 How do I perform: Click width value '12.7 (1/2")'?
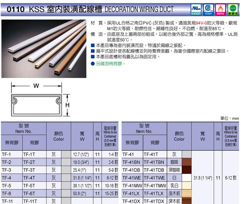tap(81, 155)
